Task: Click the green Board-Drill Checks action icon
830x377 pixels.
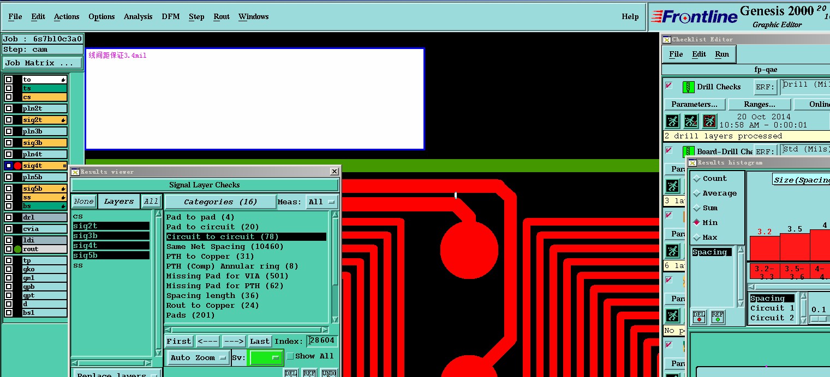Action: (x=688, y=151)
